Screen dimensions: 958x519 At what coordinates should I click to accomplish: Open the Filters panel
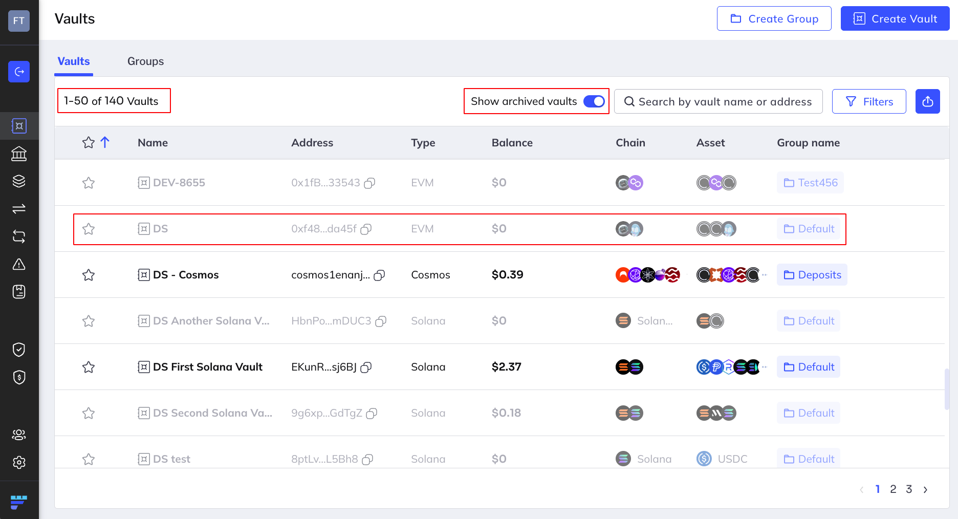click(x=868, y=101)
